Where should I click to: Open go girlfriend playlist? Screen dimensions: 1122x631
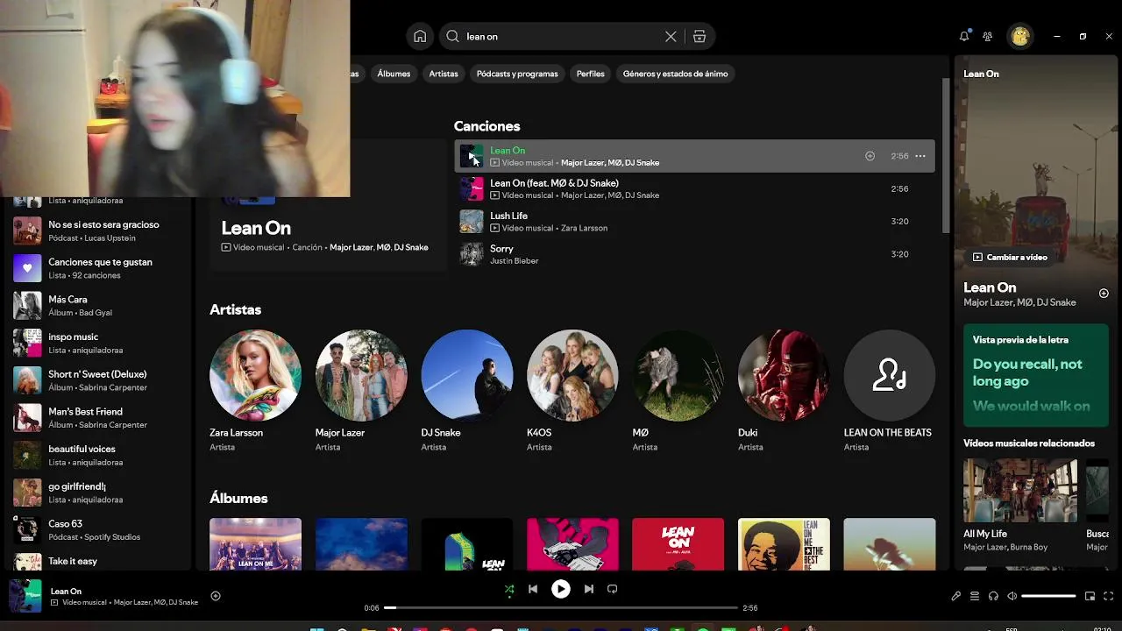(96, 493)
